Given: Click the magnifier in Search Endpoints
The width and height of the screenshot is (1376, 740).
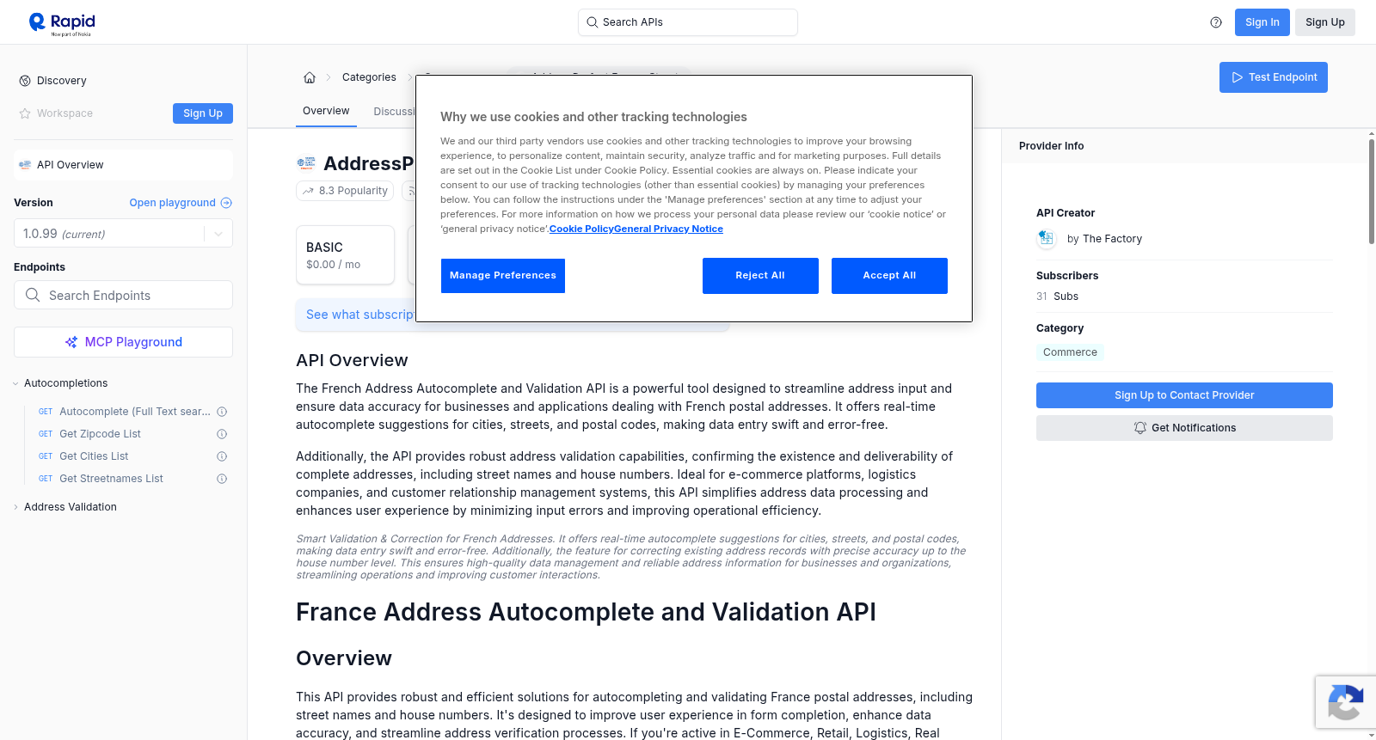Looking at the screenshot, I should 33,295.
